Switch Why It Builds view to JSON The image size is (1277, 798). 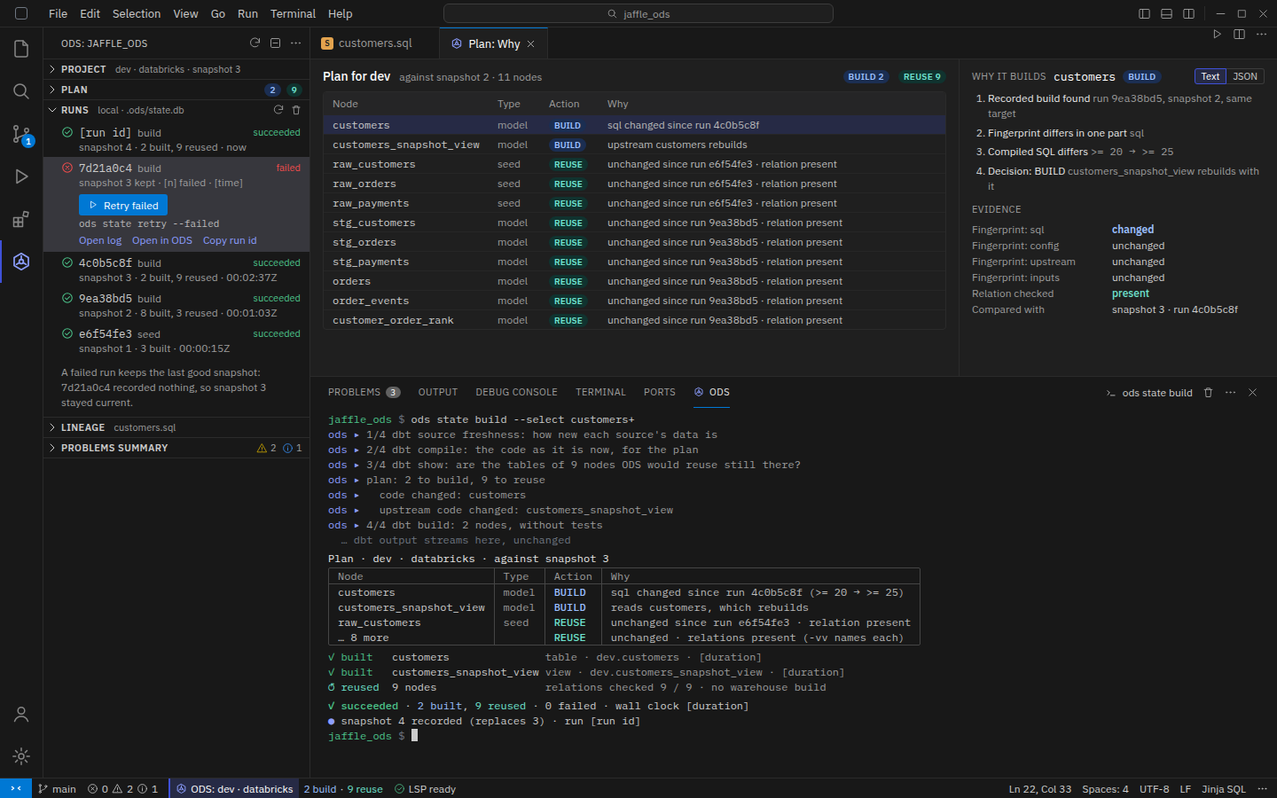[1245, 76]
